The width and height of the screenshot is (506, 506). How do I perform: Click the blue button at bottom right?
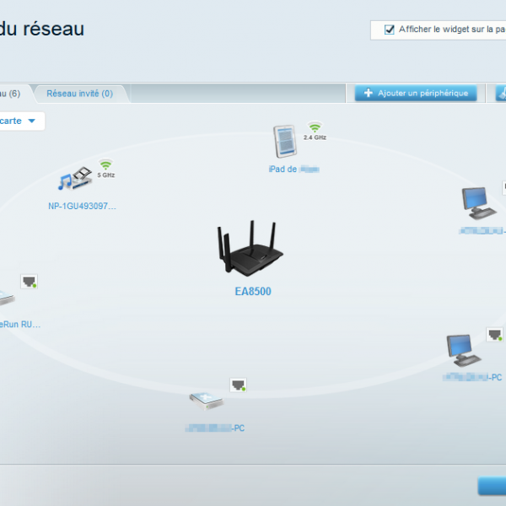pyautogui.click(x=493, y=486)
